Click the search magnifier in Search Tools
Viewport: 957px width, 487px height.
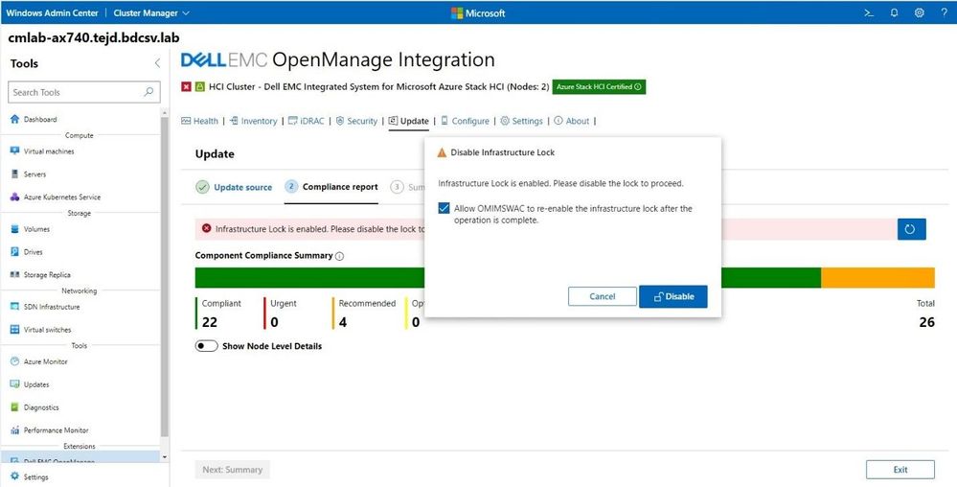pyautogui.click(x=148, y=92)
